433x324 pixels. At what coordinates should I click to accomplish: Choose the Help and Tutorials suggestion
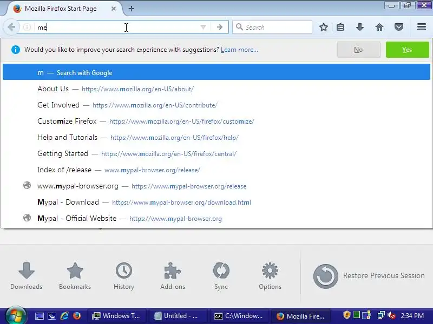click(x=216, y=138)
